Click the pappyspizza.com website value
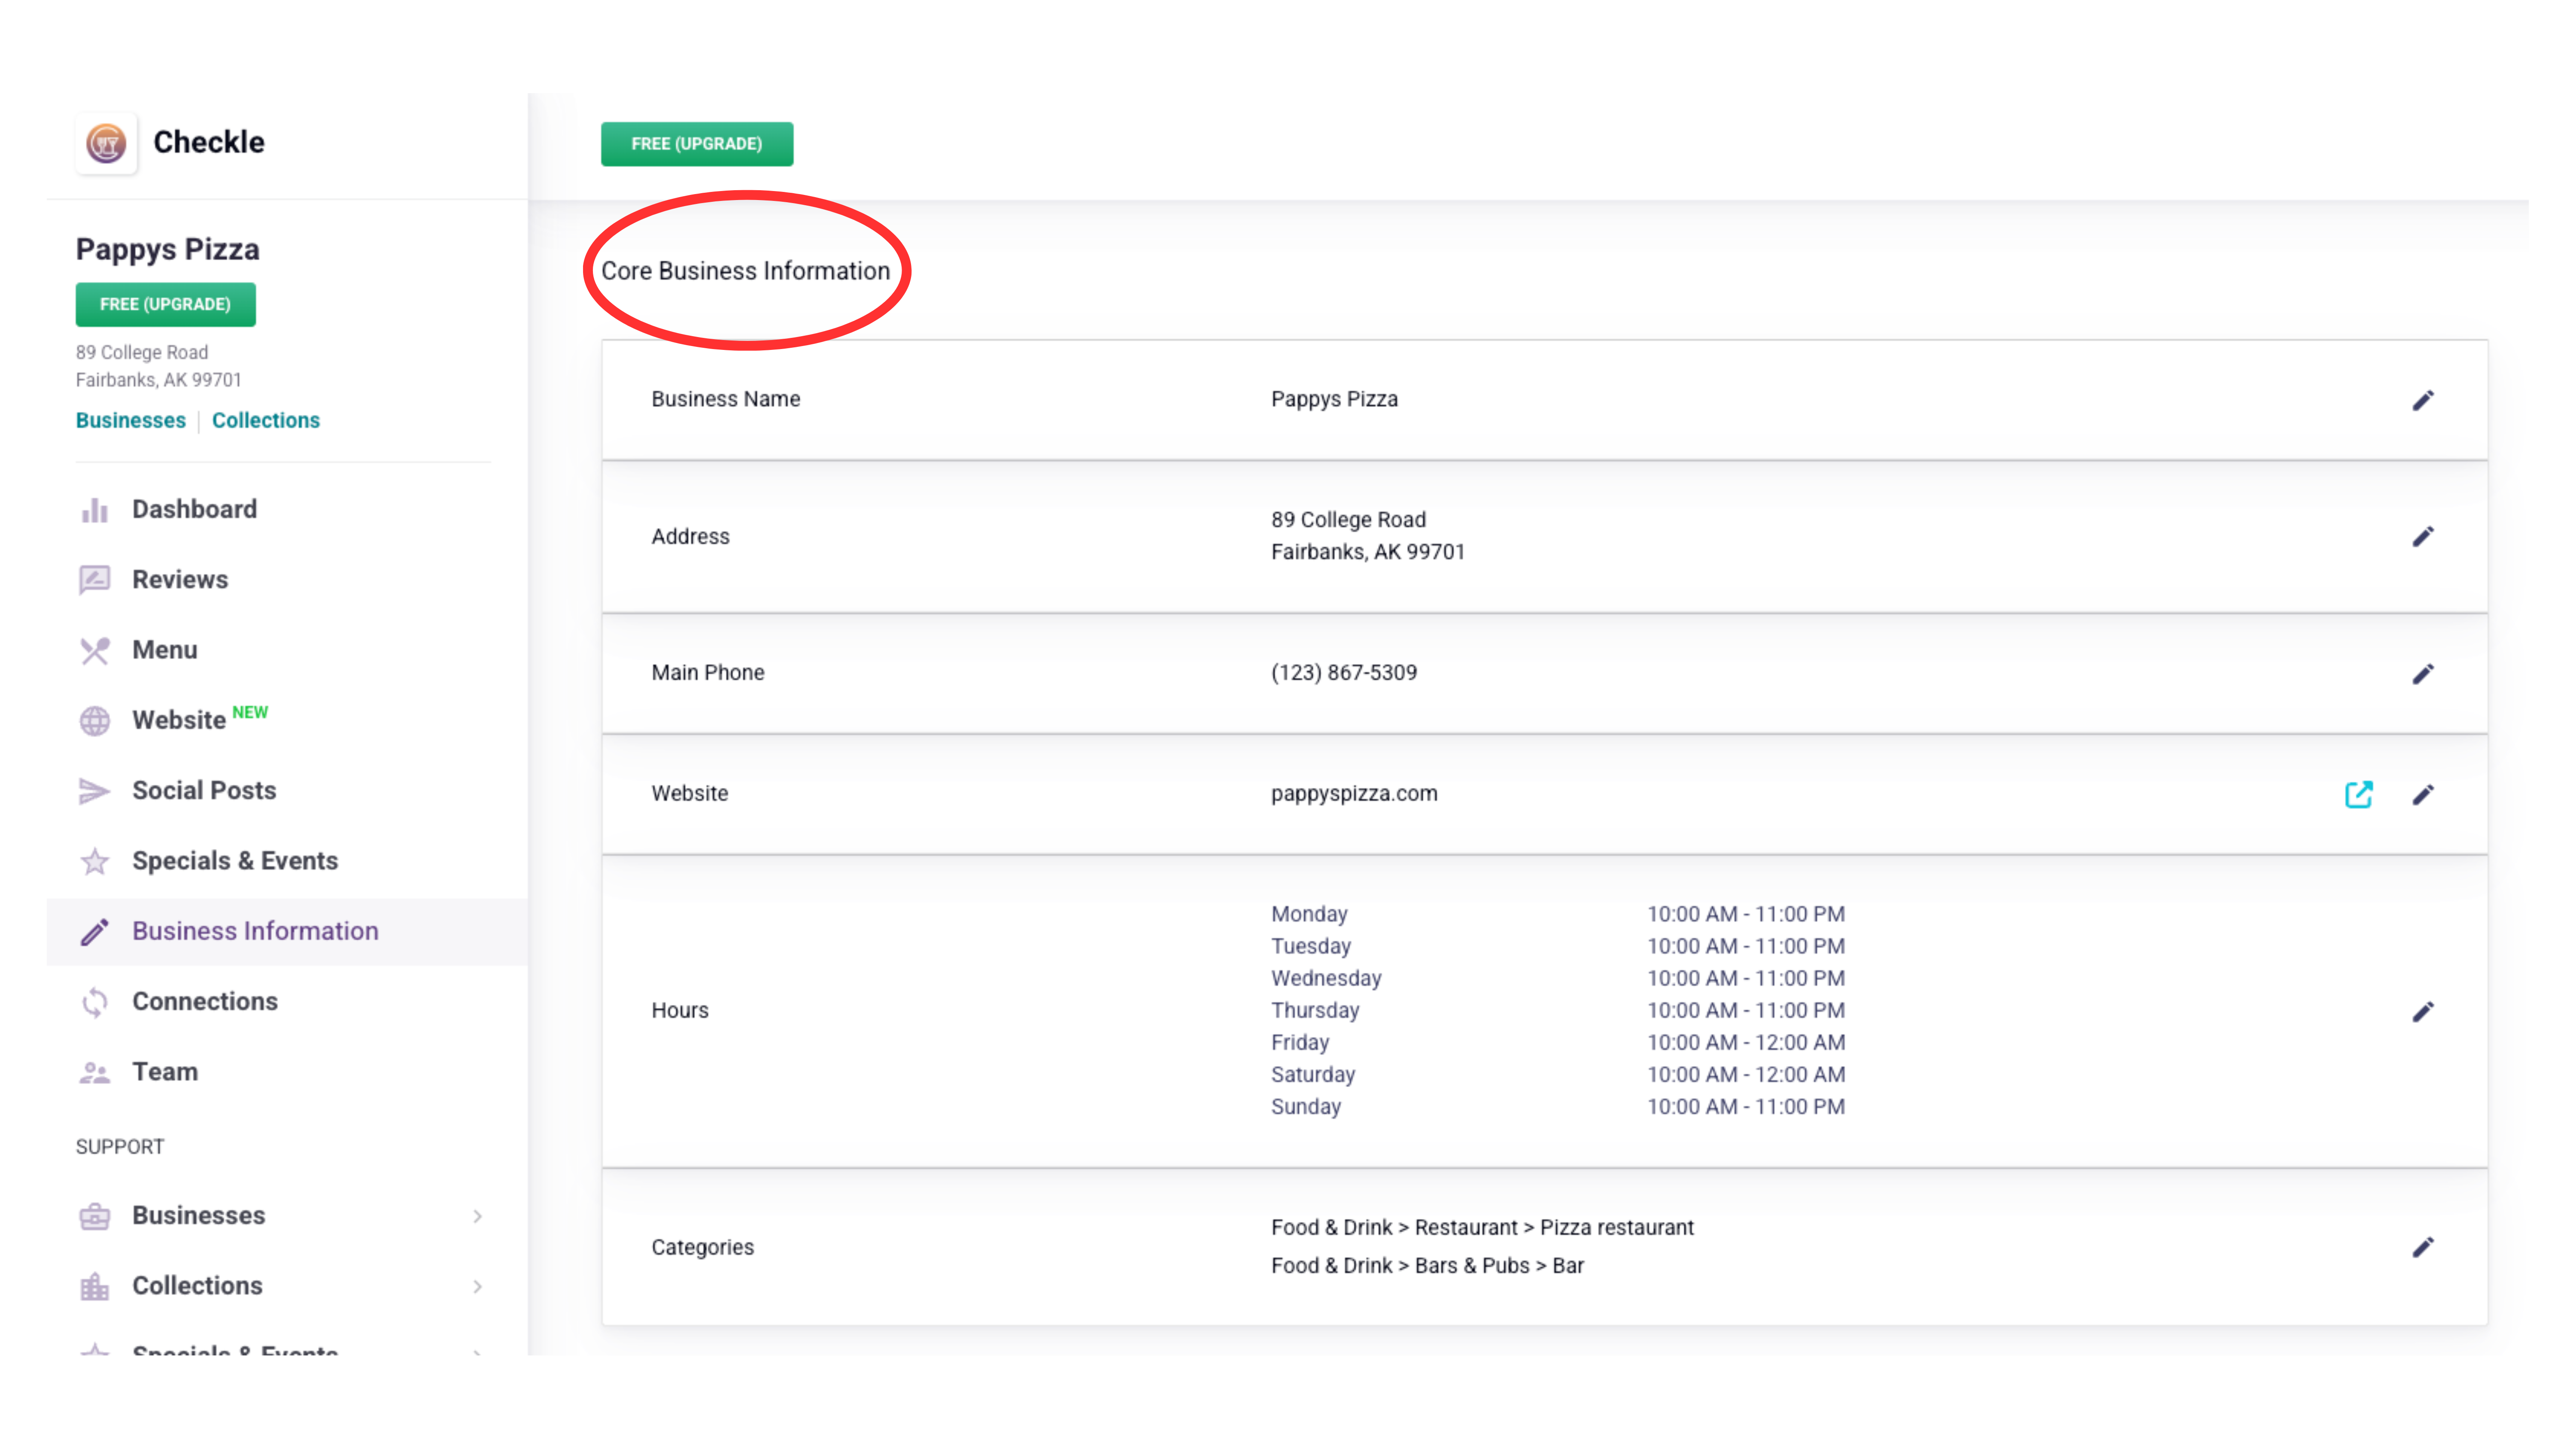This screenshot has height=1449, width=2576. click(1354, 794)
